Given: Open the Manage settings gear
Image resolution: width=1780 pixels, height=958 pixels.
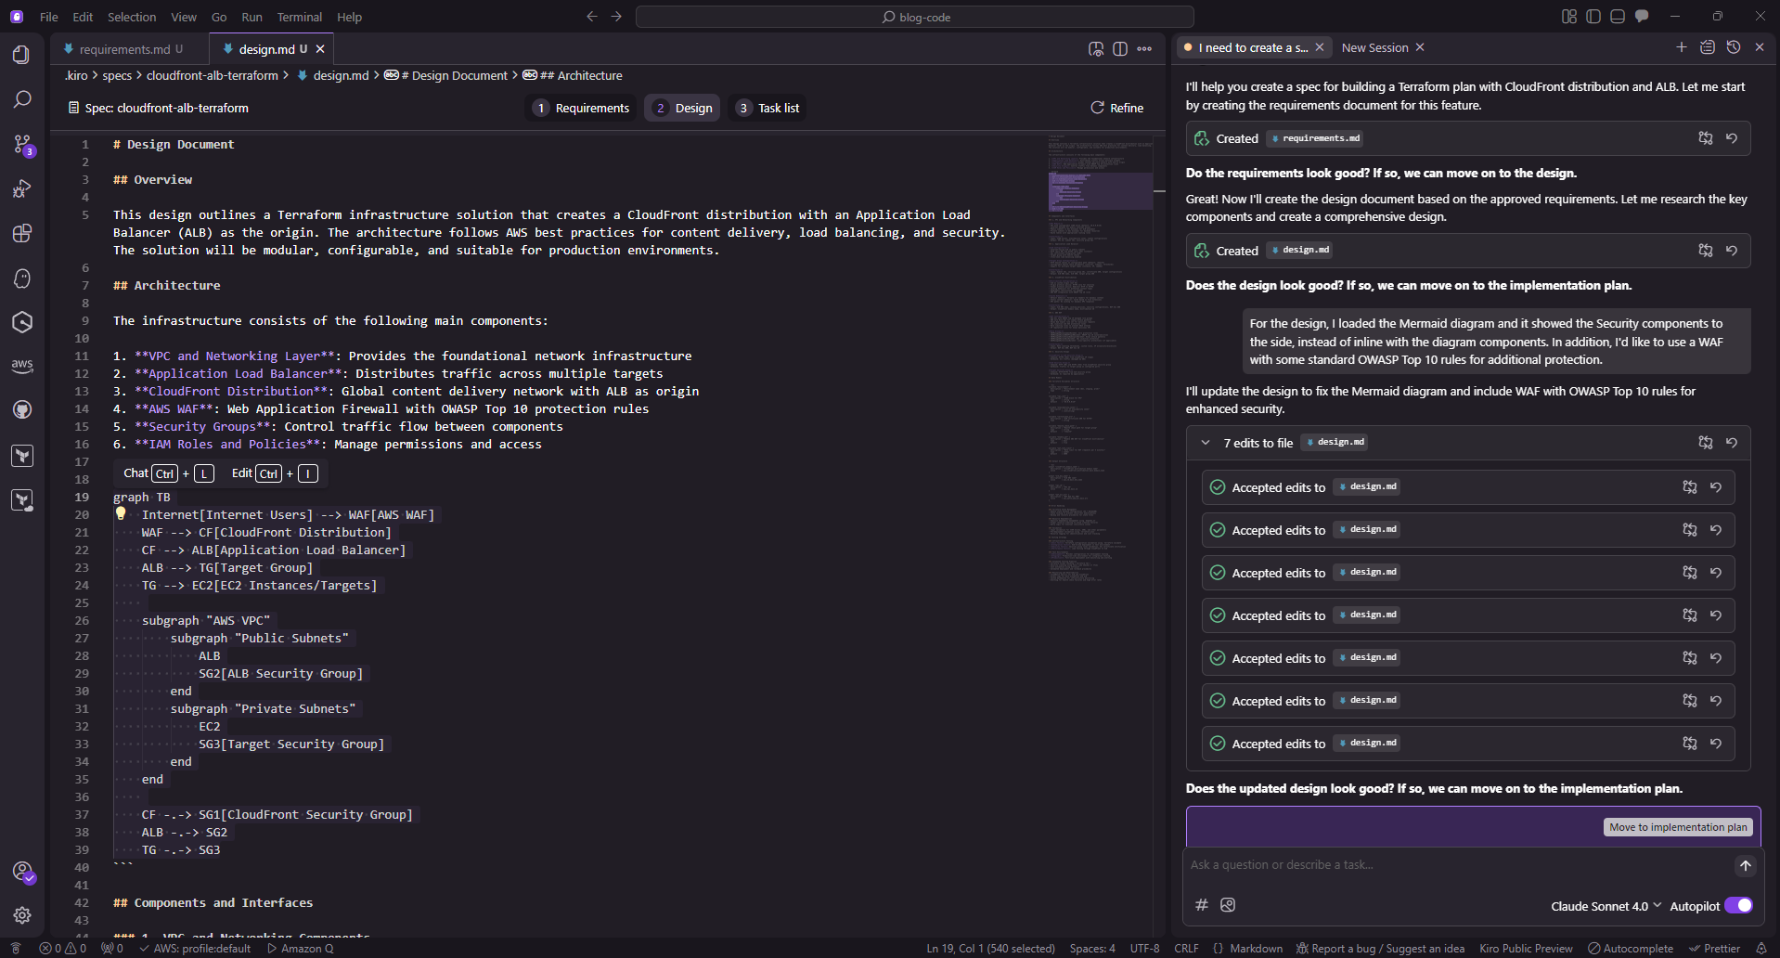Looking at the screenshot, I should (x=22, y=915).
